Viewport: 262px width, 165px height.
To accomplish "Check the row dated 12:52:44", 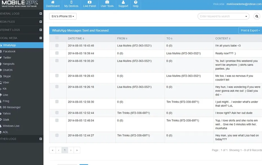I will click(57, 113).
